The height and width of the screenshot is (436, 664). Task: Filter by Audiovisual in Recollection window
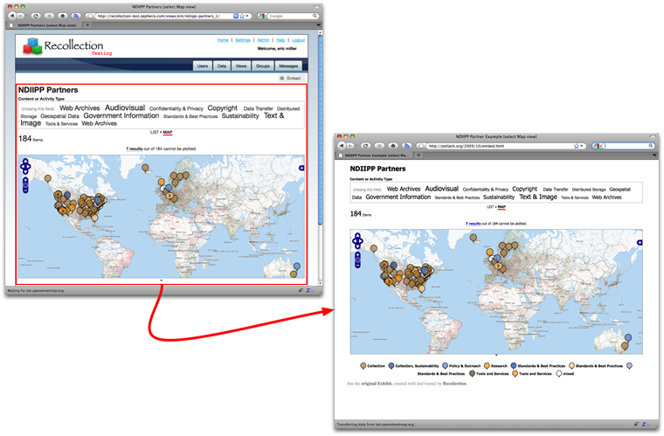click(125, 108)
